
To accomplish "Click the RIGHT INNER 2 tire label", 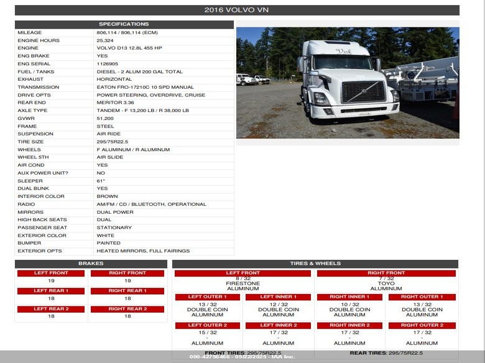I will 349,325.
